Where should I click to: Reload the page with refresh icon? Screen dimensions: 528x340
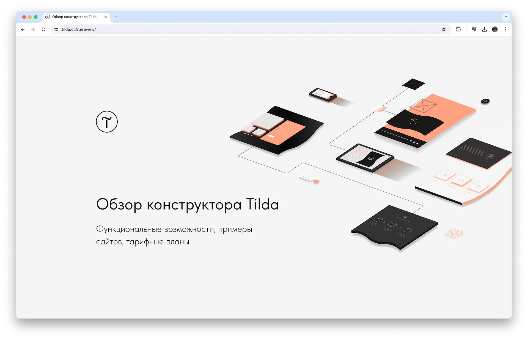click(43, 29)
